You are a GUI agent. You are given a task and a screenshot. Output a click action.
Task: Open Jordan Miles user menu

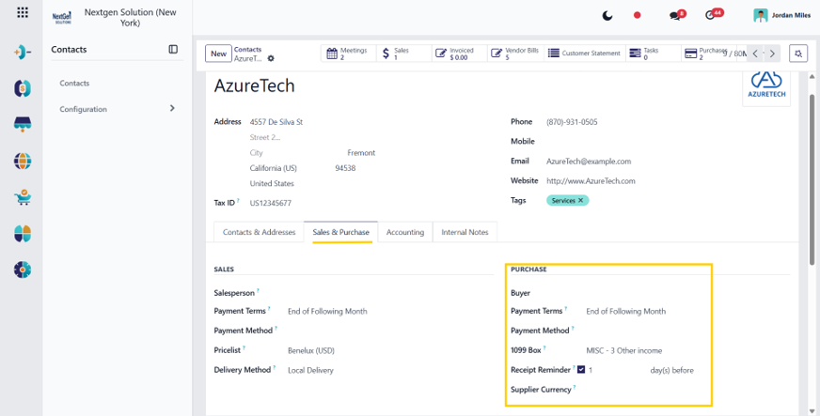click(x=781, y=15)
